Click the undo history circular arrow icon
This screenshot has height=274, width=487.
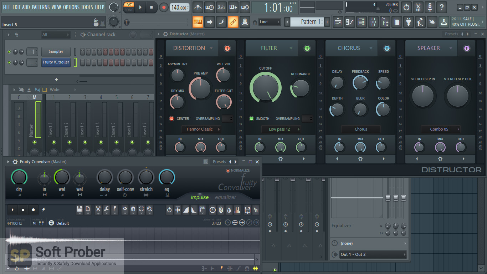[406, 7]
